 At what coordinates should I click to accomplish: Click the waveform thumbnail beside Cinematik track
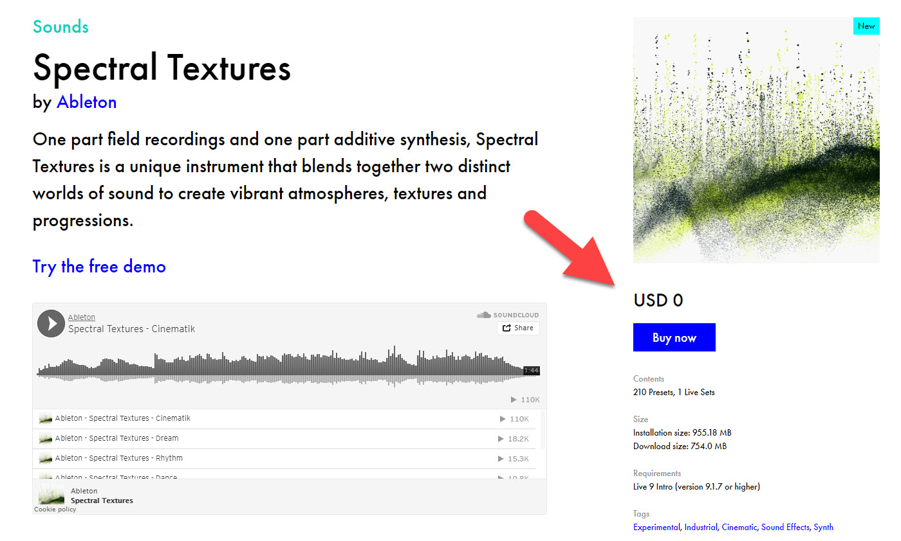point(45,418)
